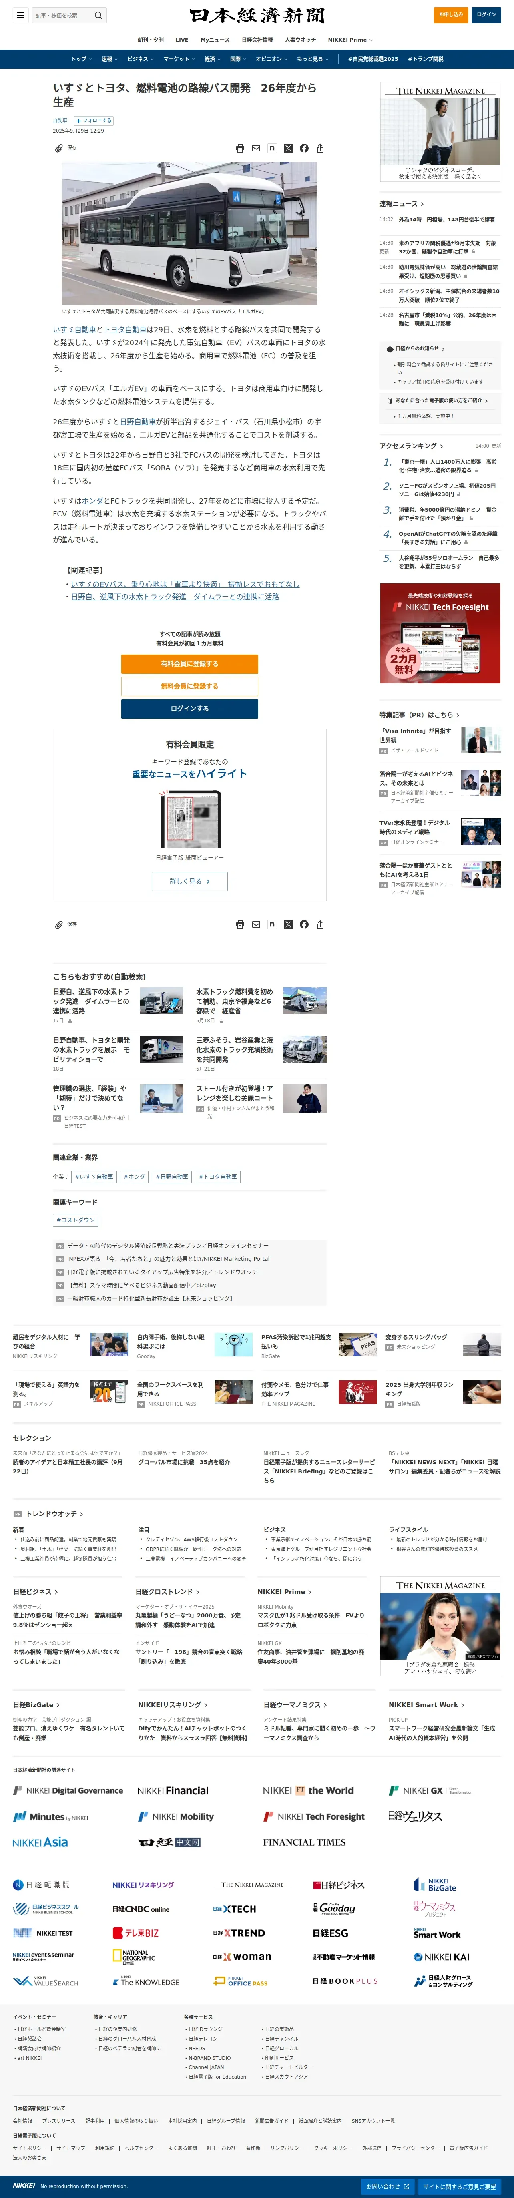The height and width of the screenshot is (2198, 514).
Task: Share on Facebook icon under the headline
Action: pyautogui.click(x=304, y=149)
